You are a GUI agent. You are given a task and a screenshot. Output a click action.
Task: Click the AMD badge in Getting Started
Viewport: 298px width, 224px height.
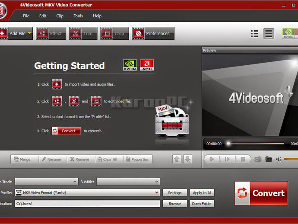[x=147, y=65]
